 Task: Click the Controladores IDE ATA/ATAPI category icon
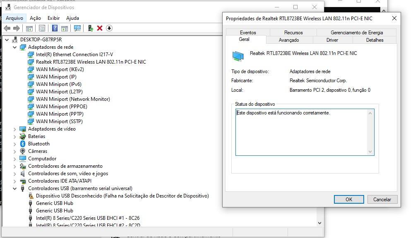coord(23,181)
